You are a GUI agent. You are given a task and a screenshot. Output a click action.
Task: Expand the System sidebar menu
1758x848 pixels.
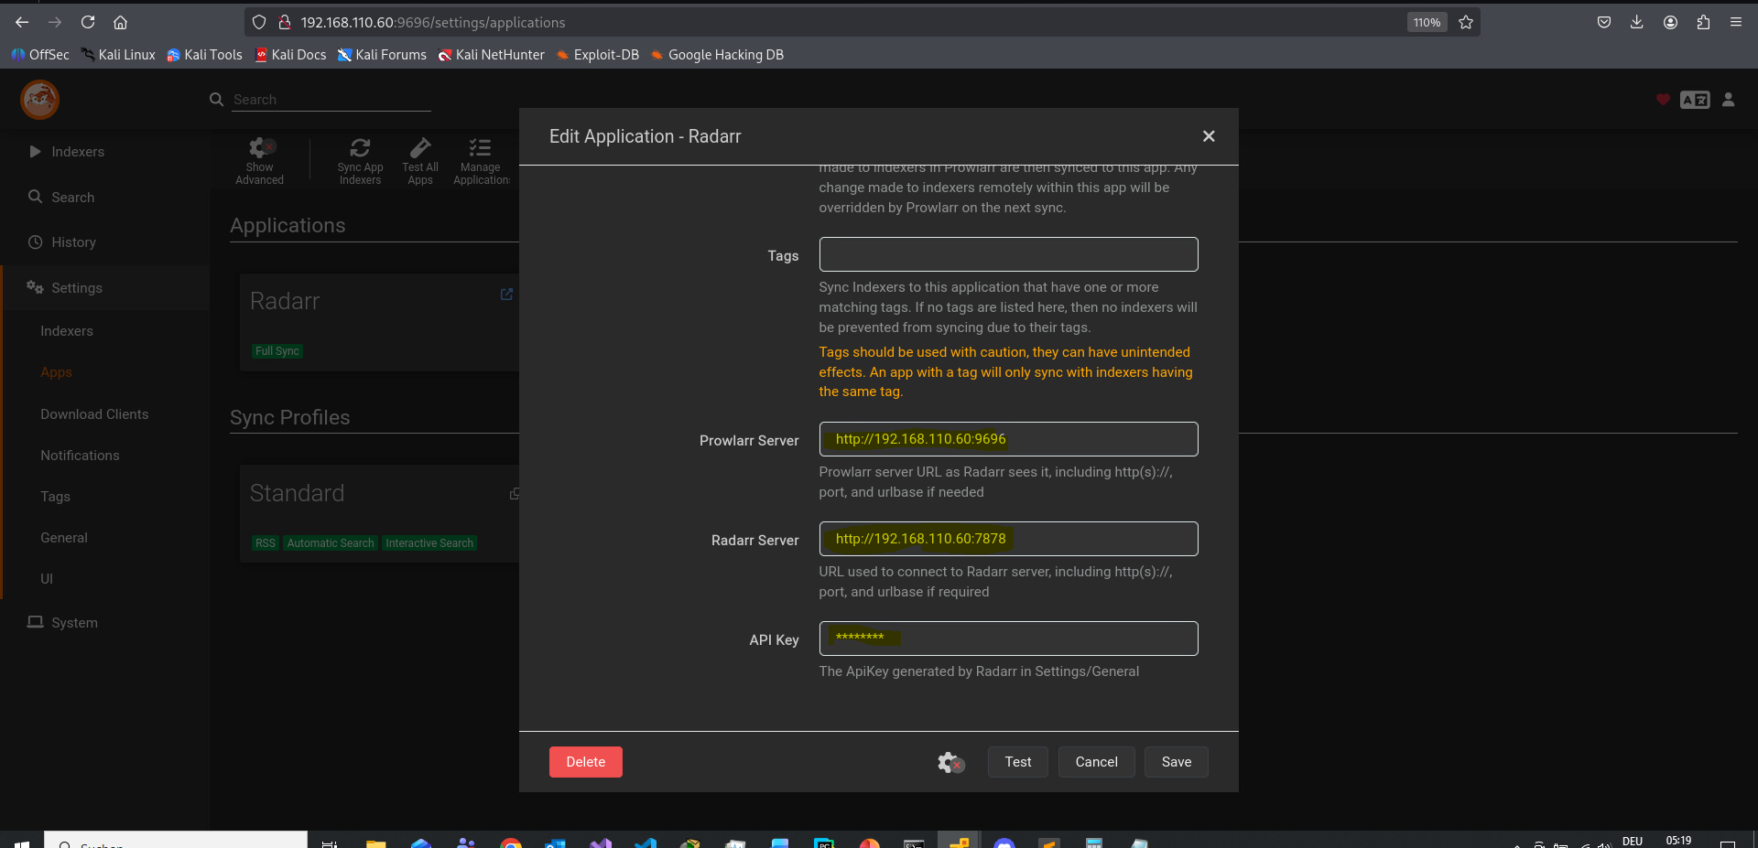point(74,623)
